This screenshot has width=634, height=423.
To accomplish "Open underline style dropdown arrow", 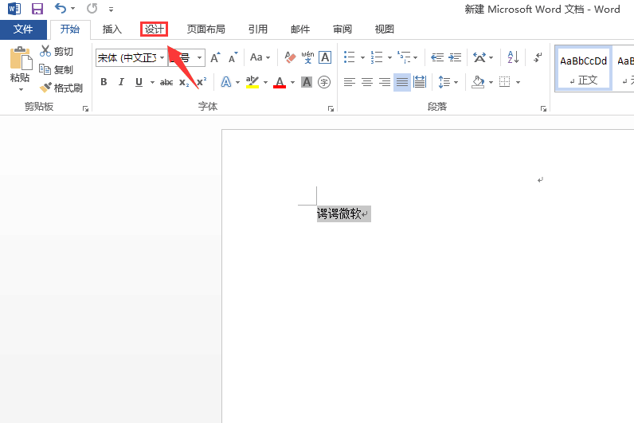I will [152, 83].
